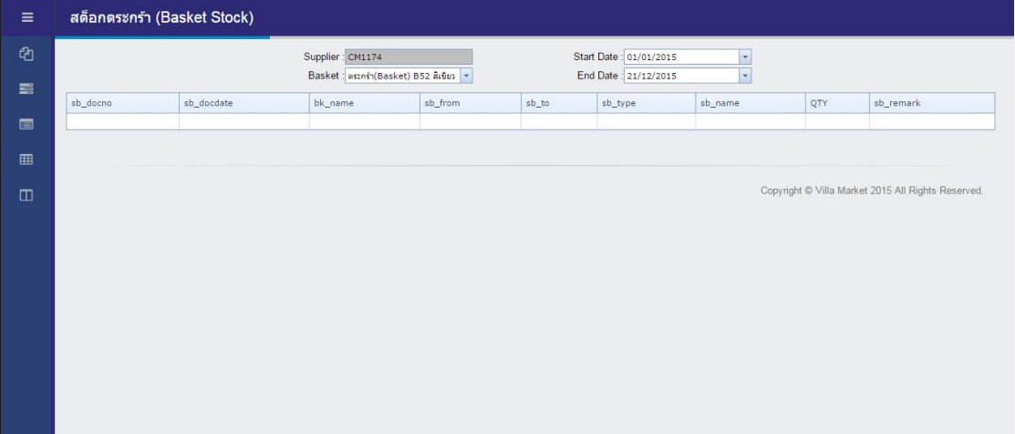1015x434 pixels.
Task: Click the sb_from column header
Action: (x=470, y=103)
